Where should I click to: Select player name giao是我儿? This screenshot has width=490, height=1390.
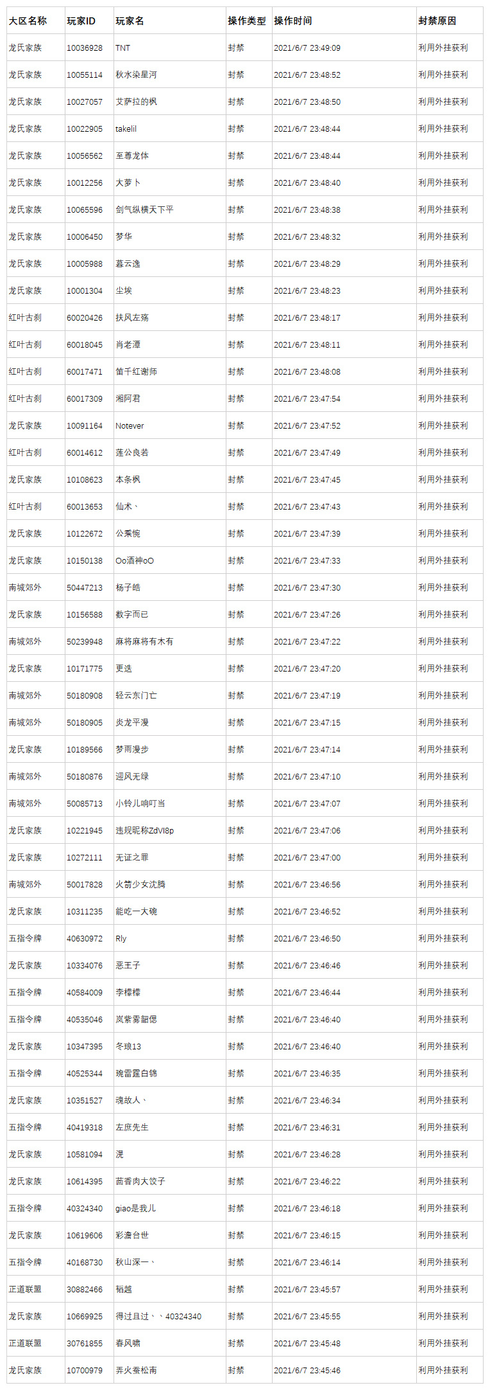point(135,1208)
